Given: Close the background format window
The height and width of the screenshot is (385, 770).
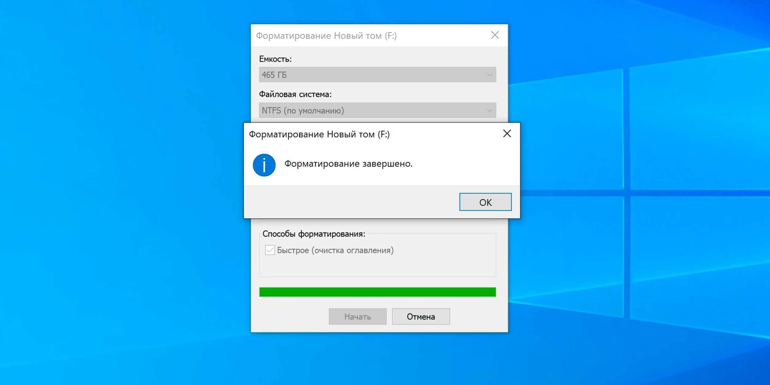Looking at the screenshot, I should coord(495,35).
